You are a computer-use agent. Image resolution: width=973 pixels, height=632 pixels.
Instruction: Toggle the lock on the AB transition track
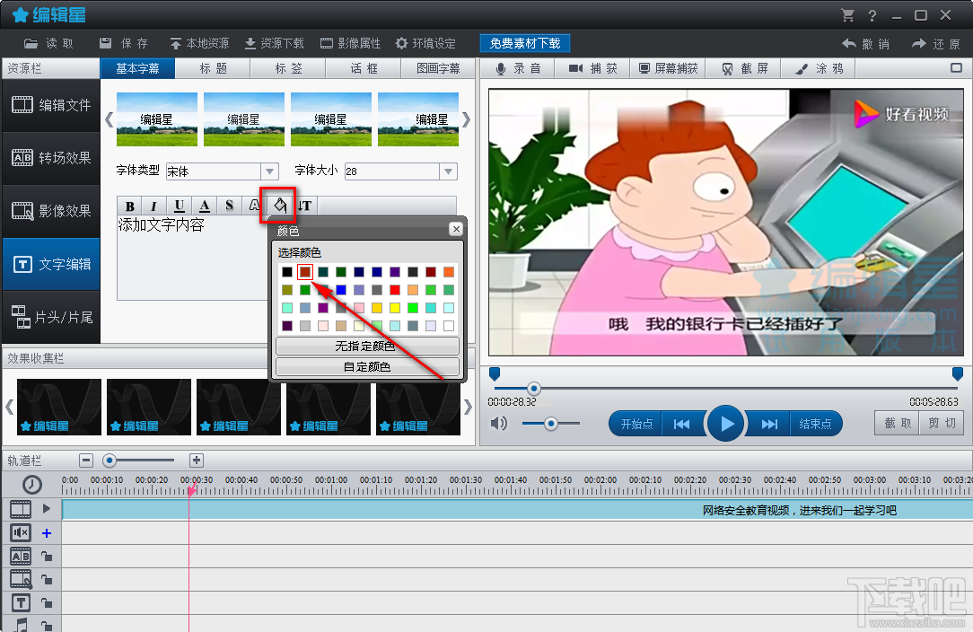[47, 557]
